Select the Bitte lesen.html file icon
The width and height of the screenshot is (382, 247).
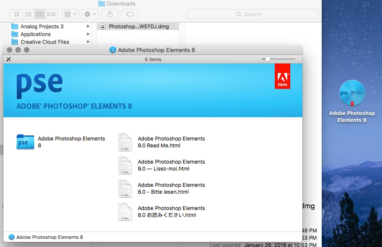(x=125, y=189)
